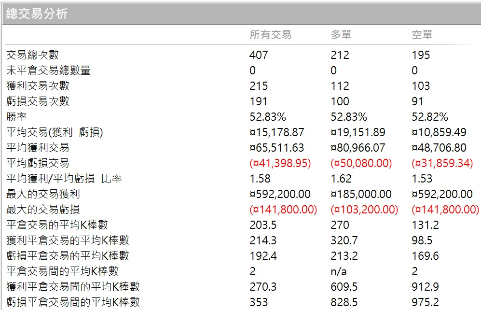481x310 pixels.
Task: Click the 虧損交易次數 row label
Action: click(x=38, y=101)
